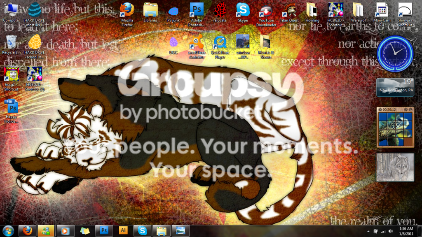Select the PS junk desktop icon

pos(173,14)
